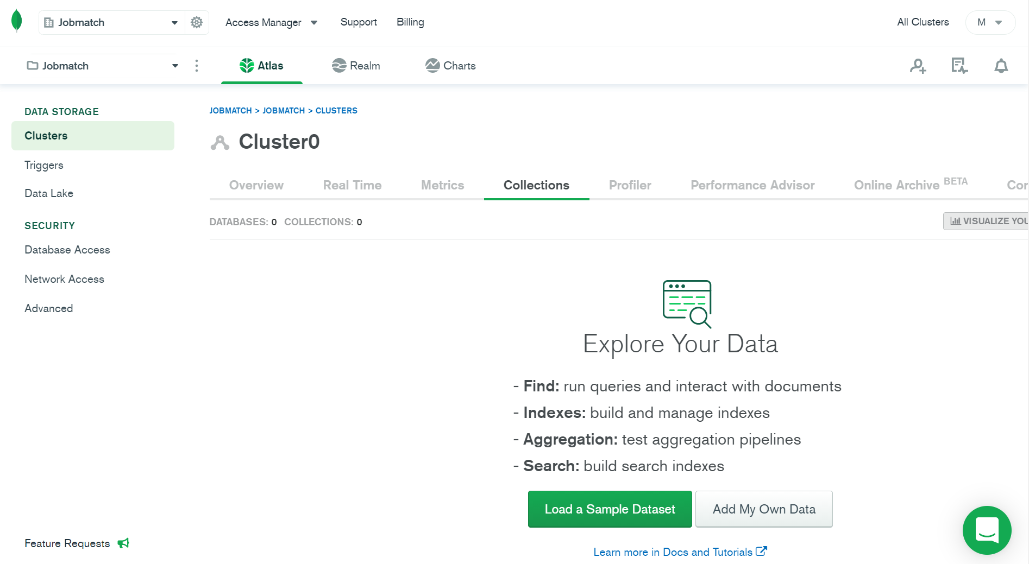This screenshot has width=1029, height=564.
Task: Click the CLUSTERS breadcrumb
Action: [336, 111]
